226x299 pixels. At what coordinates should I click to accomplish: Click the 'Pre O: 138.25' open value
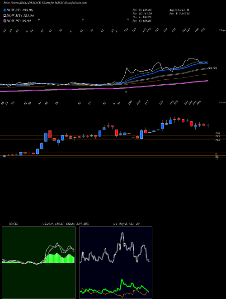[x=142, y=10]
